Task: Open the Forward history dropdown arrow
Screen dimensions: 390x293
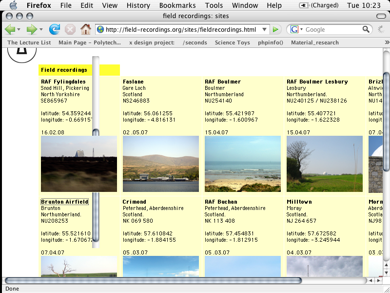Action: tap(41, 30)
